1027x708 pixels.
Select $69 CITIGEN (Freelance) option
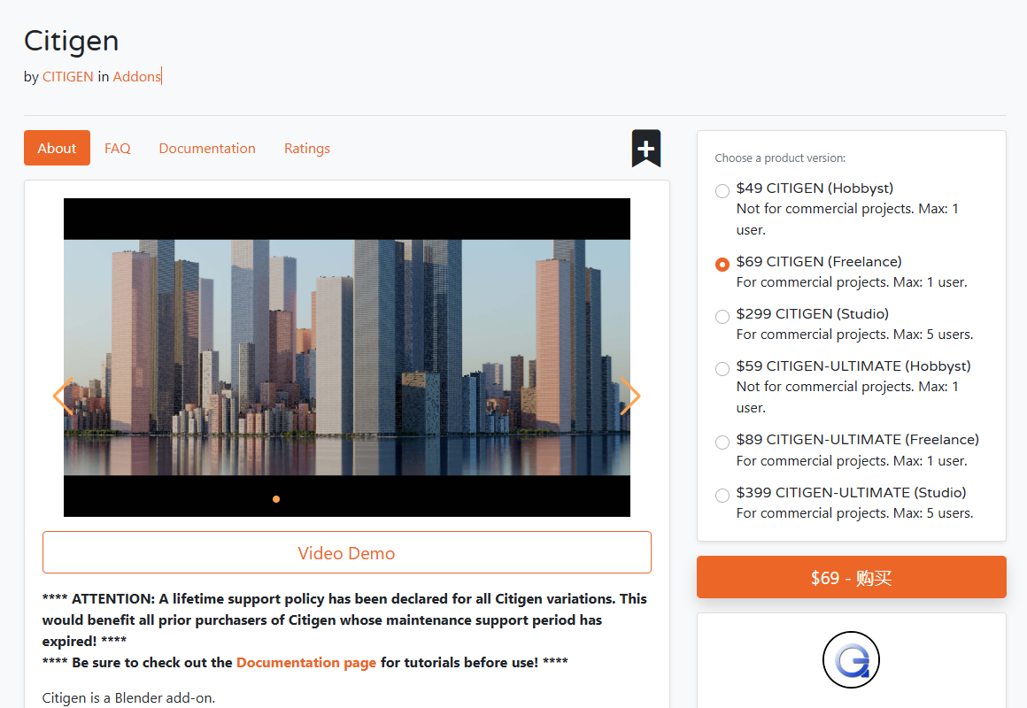pos(722,264)
